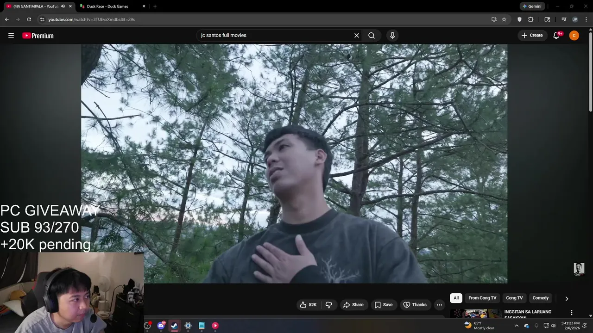Open the tab search toolbar icon
This screenshot has width=593, height=333.
pos(547,19)
